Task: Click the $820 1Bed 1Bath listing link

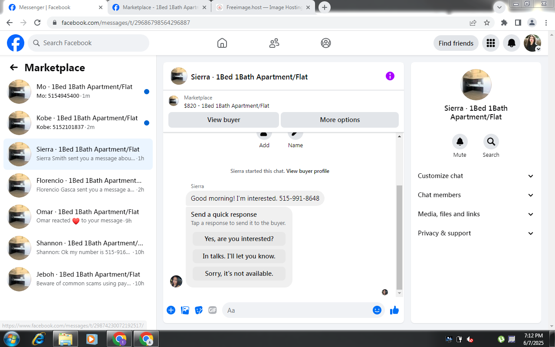Action: (x=227, y=106)
